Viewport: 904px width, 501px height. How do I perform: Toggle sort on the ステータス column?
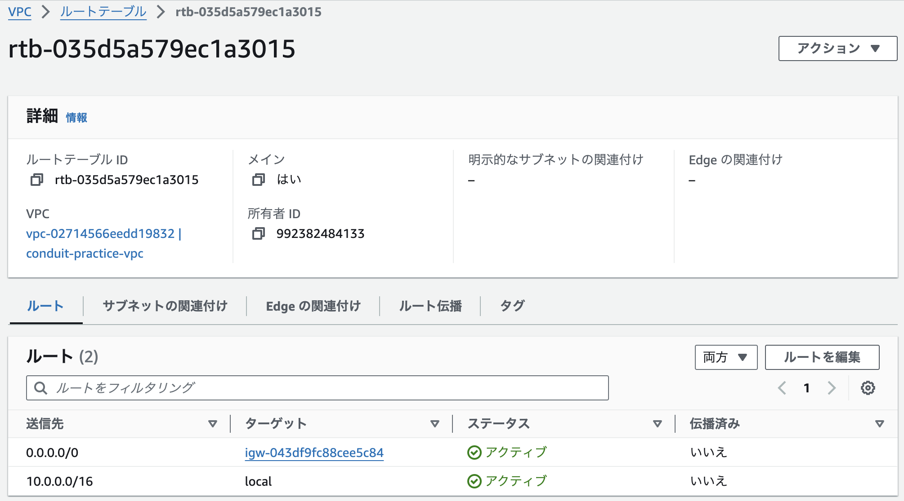coord(657,423)
